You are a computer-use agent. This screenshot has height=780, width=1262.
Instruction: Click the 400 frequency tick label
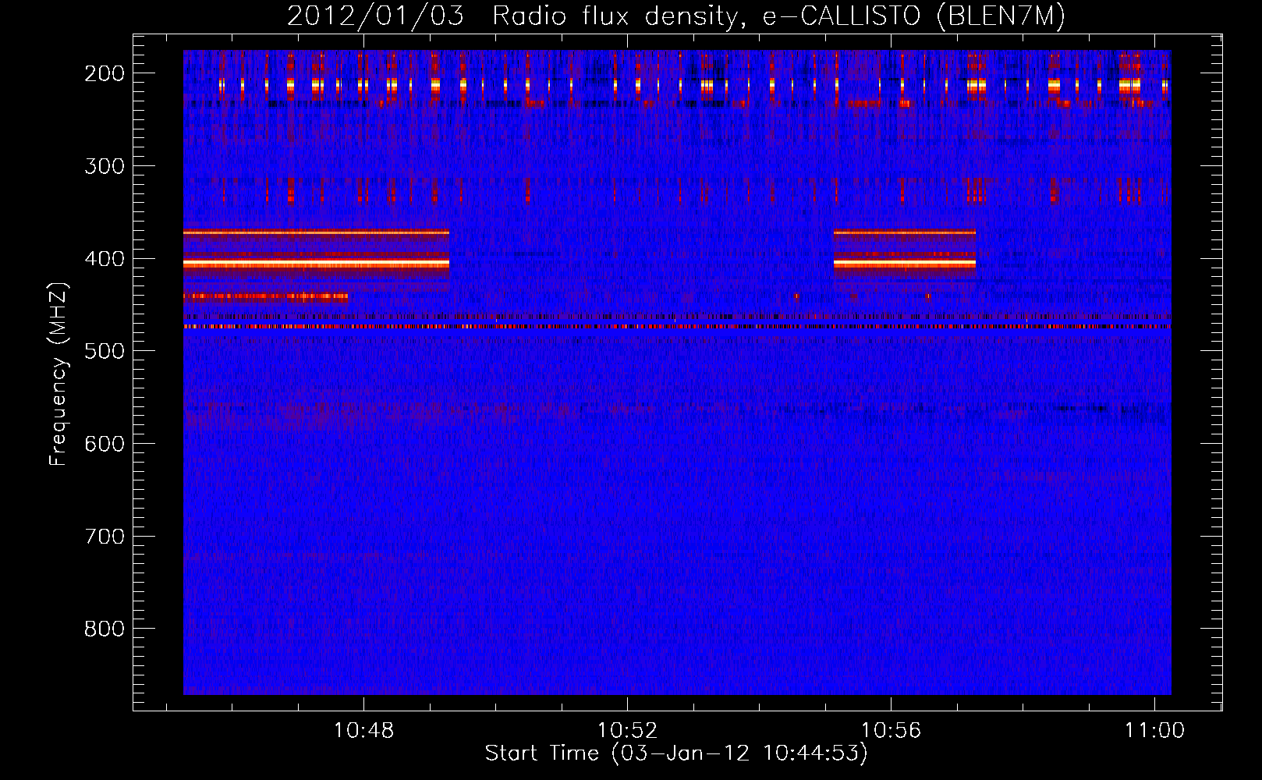(x=104, y=259)
